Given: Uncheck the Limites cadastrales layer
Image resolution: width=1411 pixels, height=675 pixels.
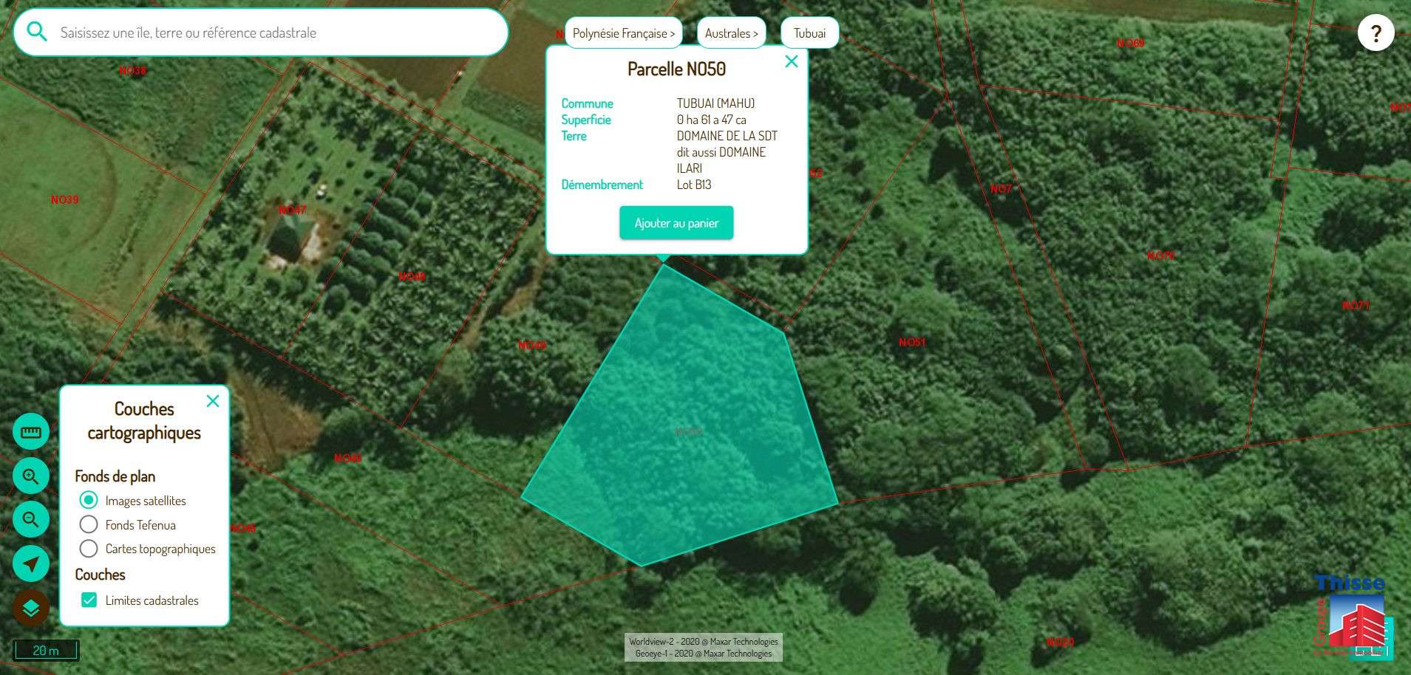Looking at the screenshot, I should point(89,600).
